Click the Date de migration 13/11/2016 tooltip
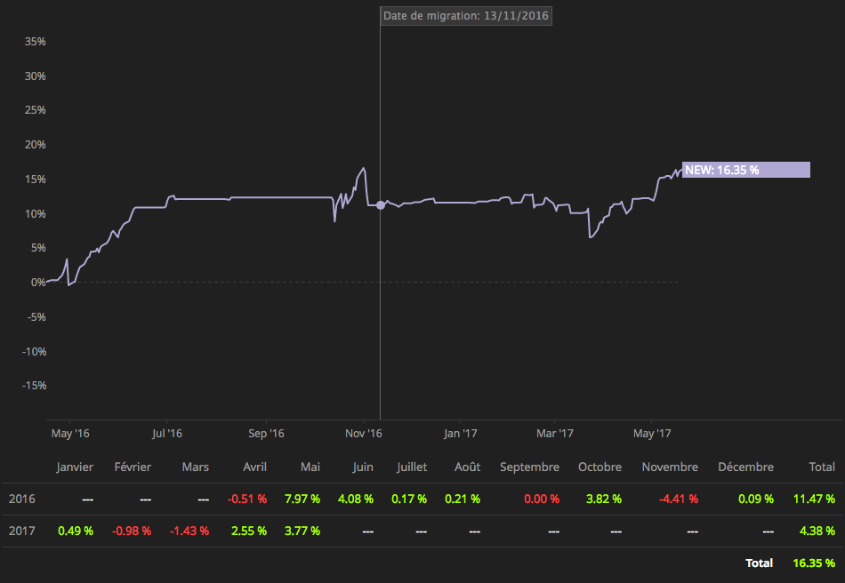The image size is (845, 583). coord(465,16)
